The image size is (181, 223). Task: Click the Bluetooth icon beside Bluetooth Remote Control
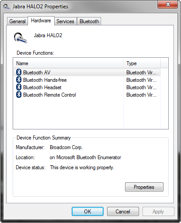coord(19,94)
